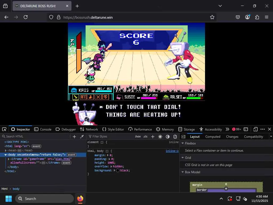Click event badge on html element
Image resolution: width=273 pixels, height=205 pixels.
click(36, 146)
